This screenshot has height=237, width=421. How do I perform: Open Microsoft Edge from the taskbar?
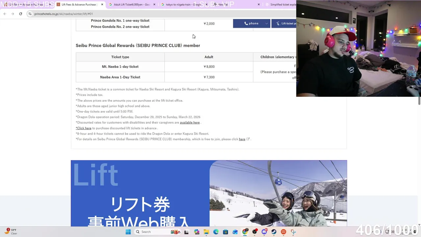click(216, 232)
